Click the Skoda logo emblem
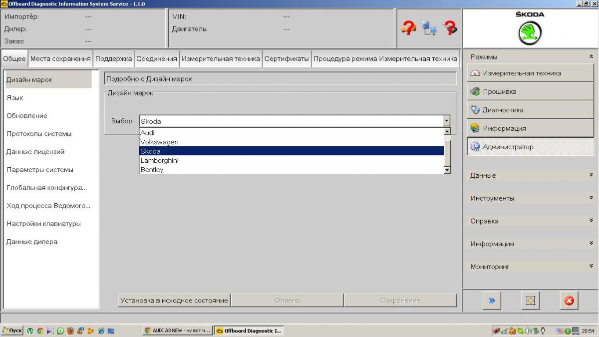 (x=530, y=33)
